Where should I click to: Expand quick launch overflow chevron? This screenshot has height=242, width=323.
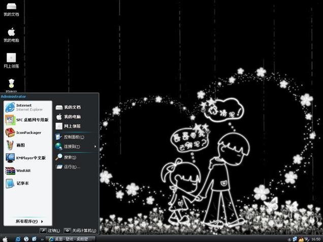41,238
